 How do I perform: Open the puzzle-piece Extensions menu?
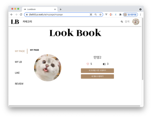pos(120,14)
